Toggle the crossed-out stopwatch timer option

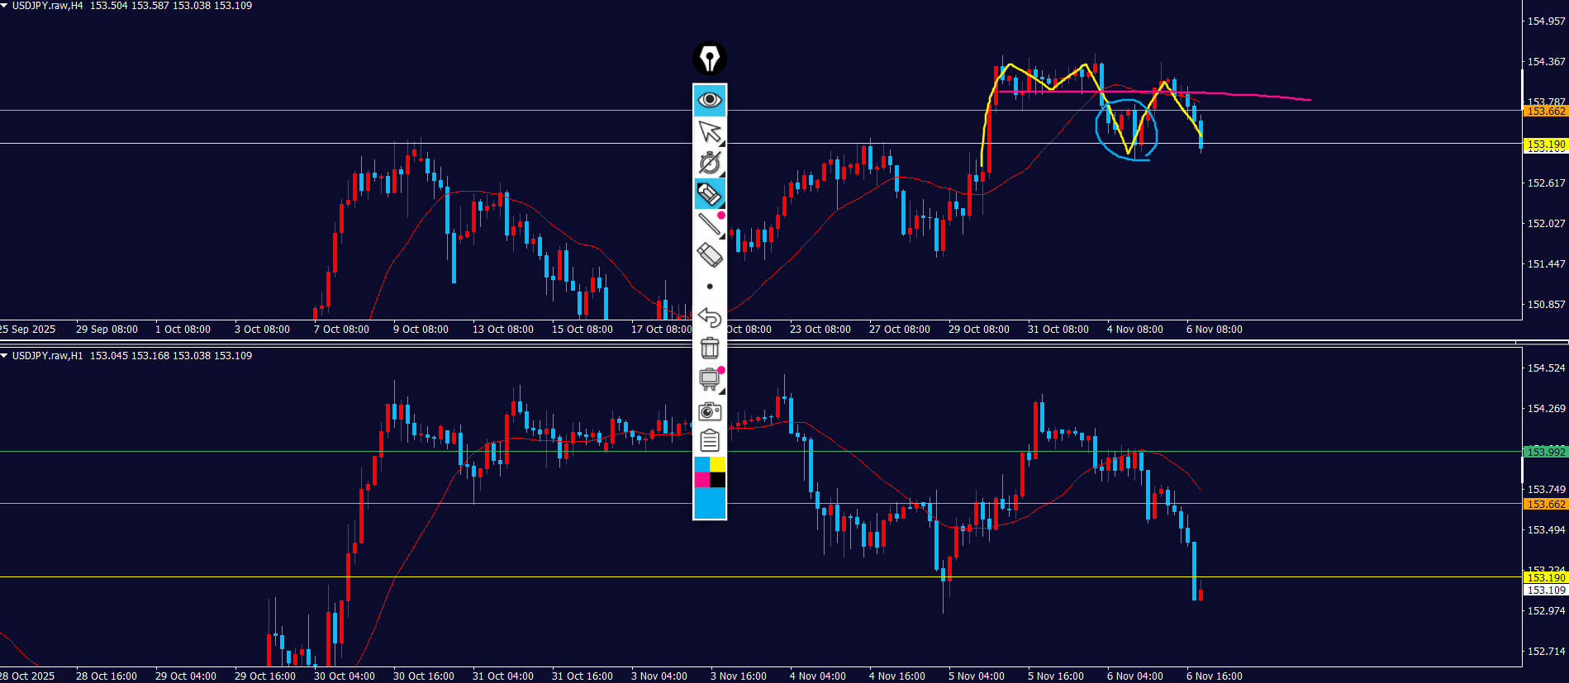pyautogui.click(x=710, y=162)
